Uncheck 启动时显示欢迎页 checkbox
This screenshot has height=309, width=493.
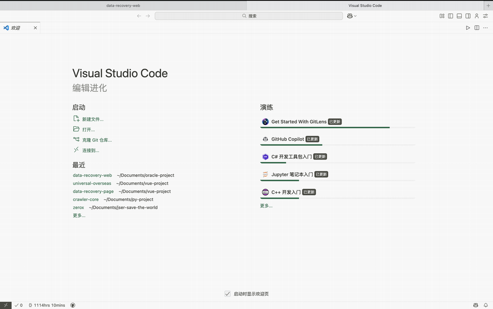[228, 293]
